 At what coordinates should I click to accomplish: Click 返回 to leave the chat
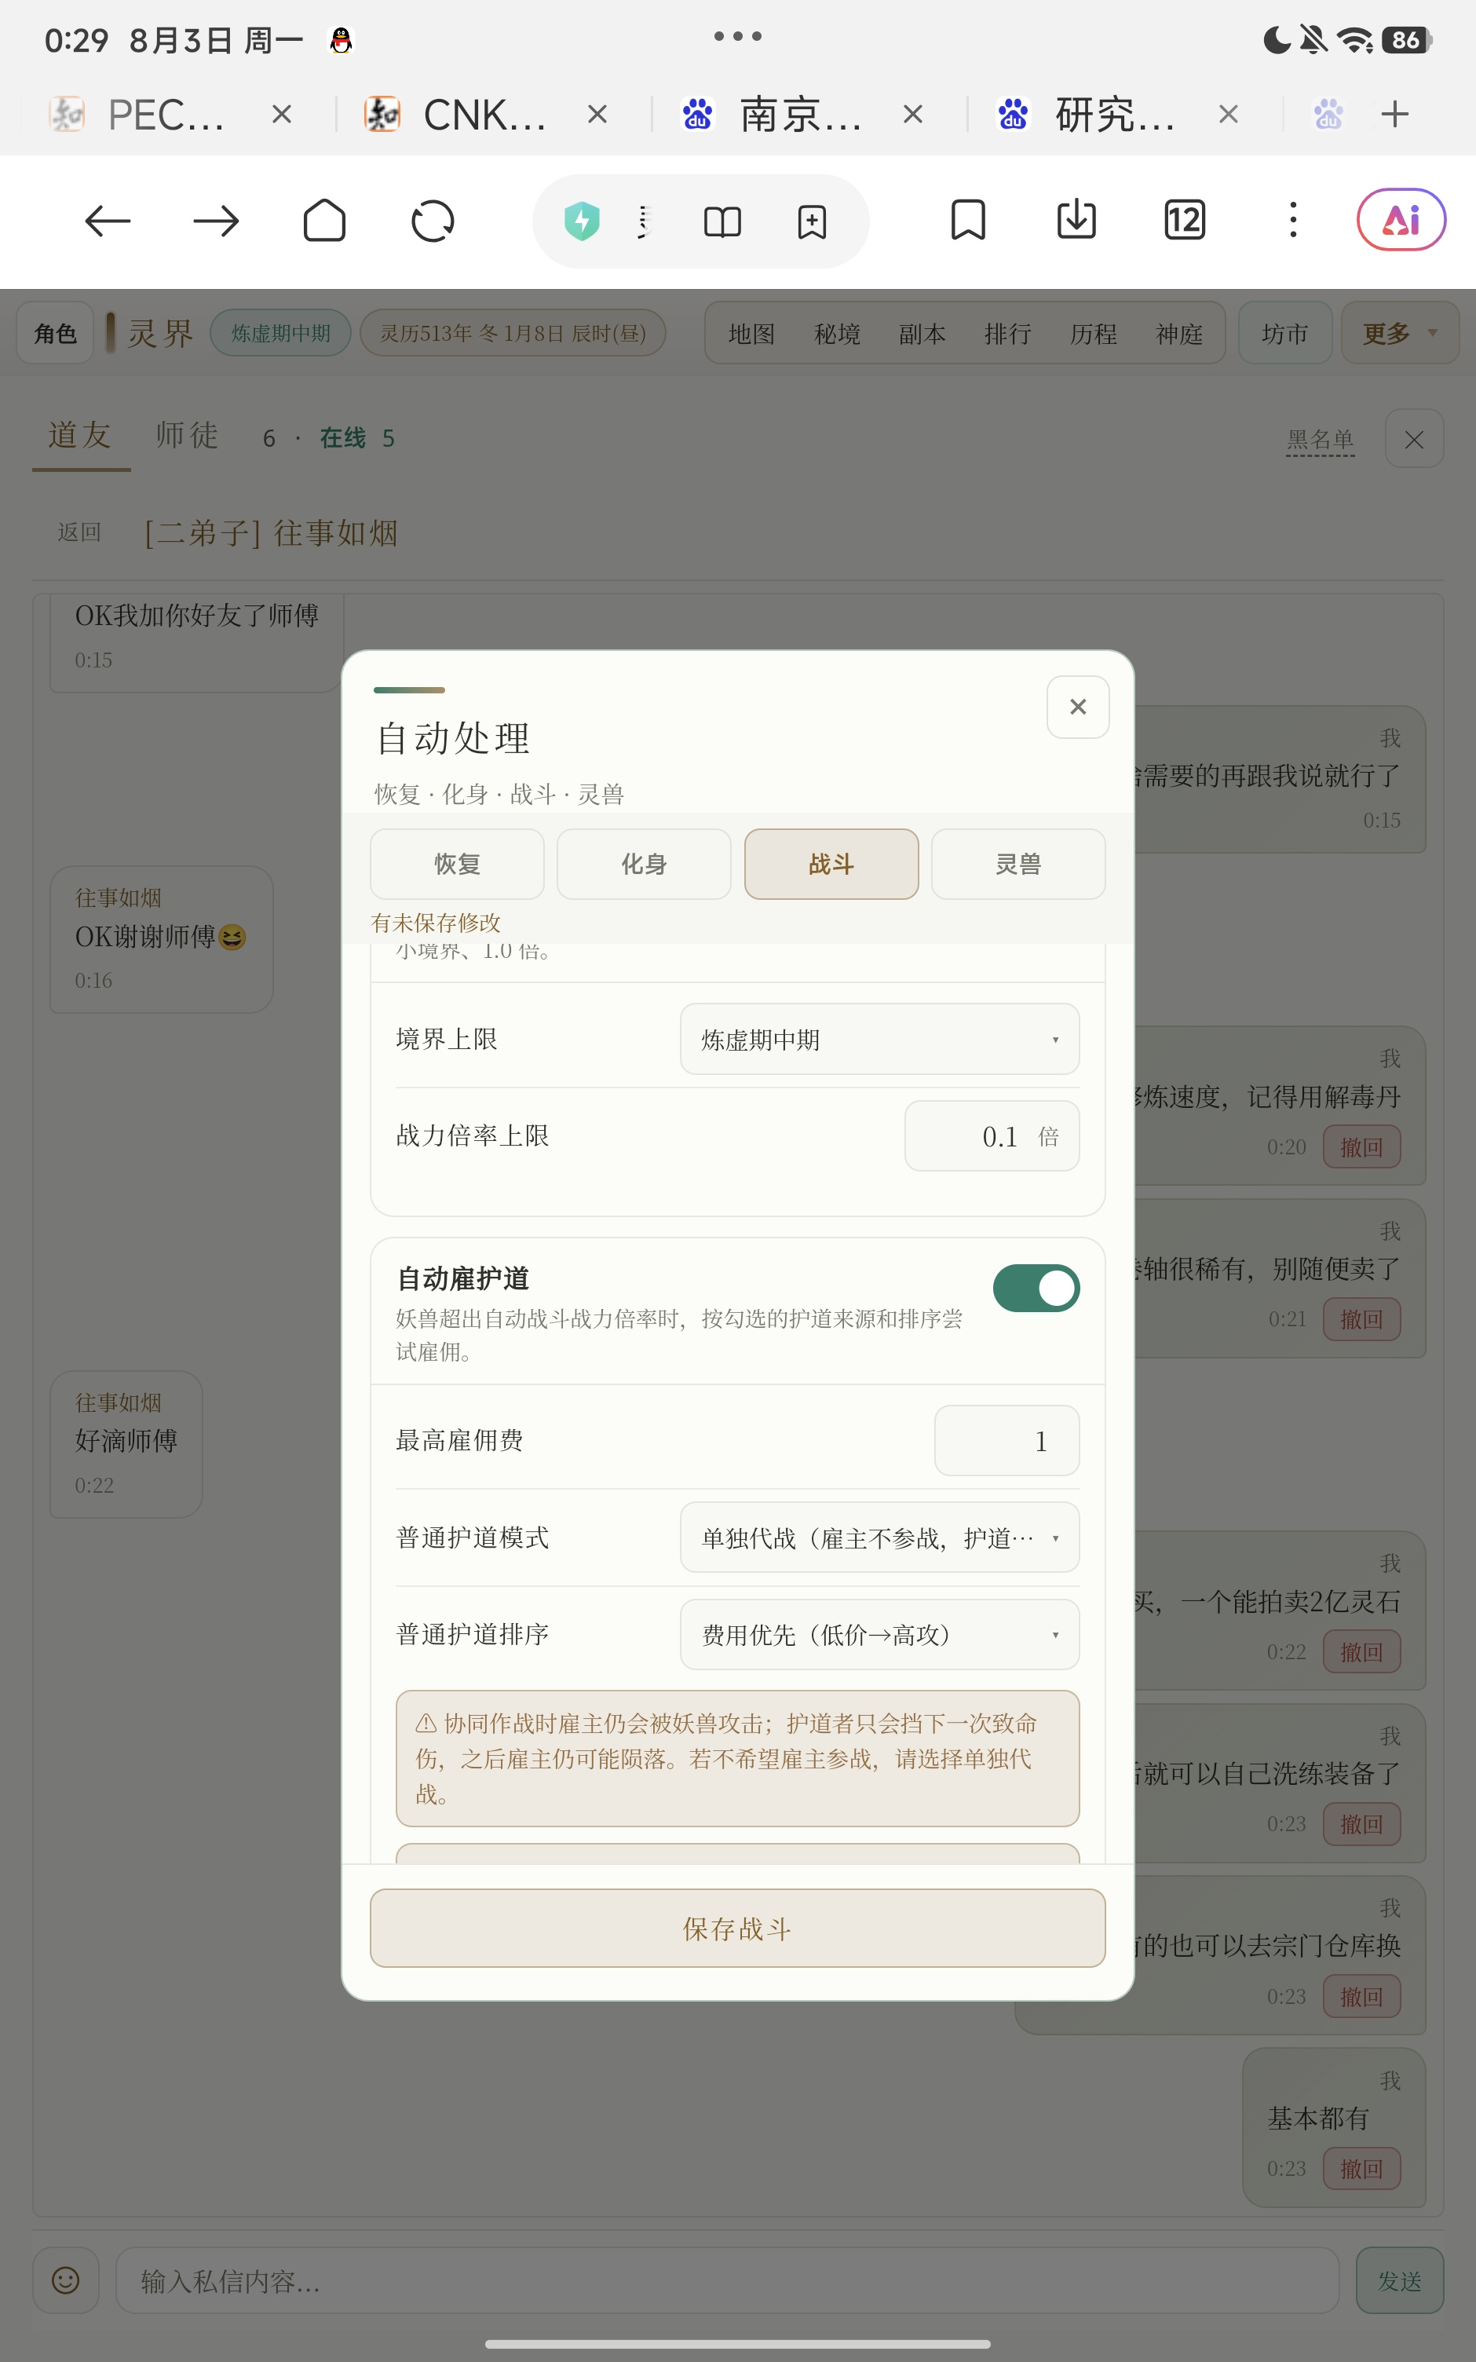[79, 533]
